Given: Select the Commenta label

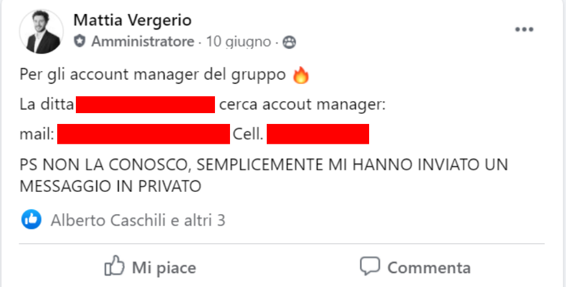Looking at the screenshot, I should click(x=429, y=268).
